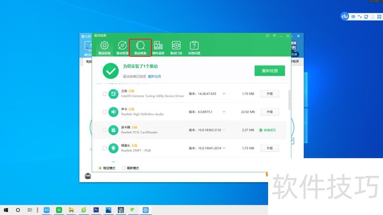Open WPS Spreadsheets from the taskbar

(59, 210)
